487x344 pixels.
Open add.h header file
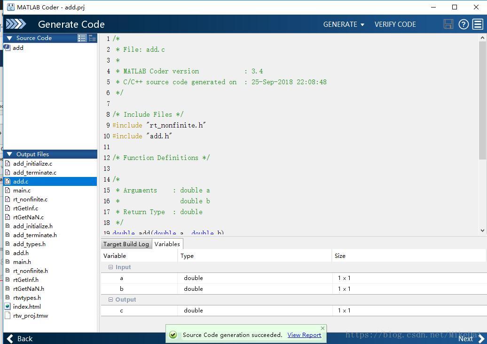(x=21, y=253)
